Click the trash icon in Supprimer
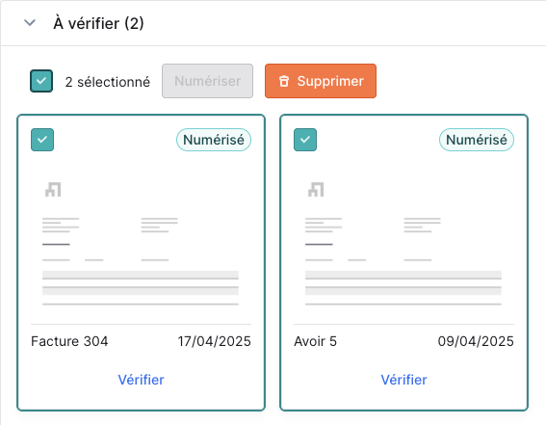Image resolution: width=546 pixels, height=425 pixels. pos(284,81)
